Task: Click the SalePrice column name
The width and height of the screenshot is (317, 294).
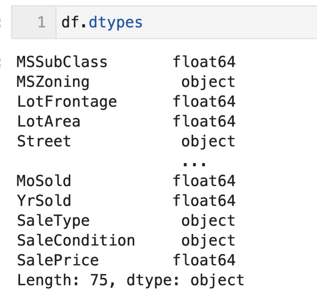Action: 57,260
